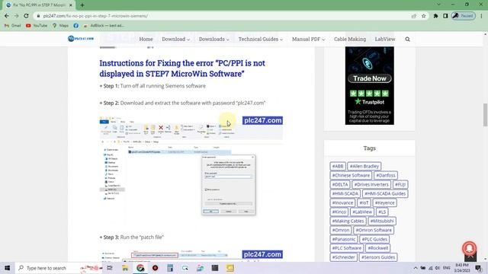Image resolution: width=488 pixels, height=274 pixels.
Task: Select the #IoT tag
Action: [364, 202]
